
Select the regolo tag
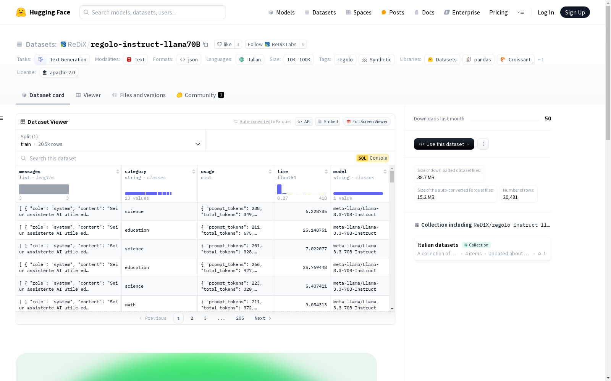pyautogui.click(x=345, y=59)
